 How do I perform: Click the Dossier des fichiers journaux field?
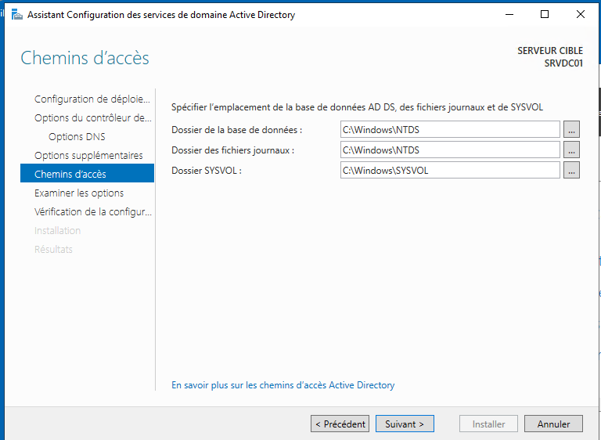click(450, 150)
